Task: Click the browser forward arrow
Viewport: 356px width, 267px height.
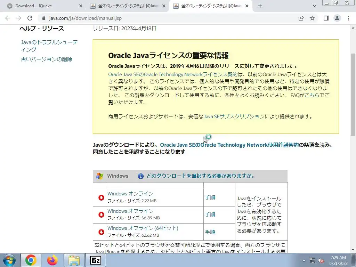Action: 19,18
